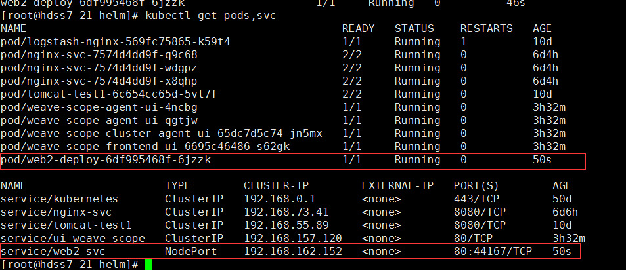The height and width of the screenshot is (270, 626).
Task: Click cluster IP 192.168.157.120
Action: [293, 239]
